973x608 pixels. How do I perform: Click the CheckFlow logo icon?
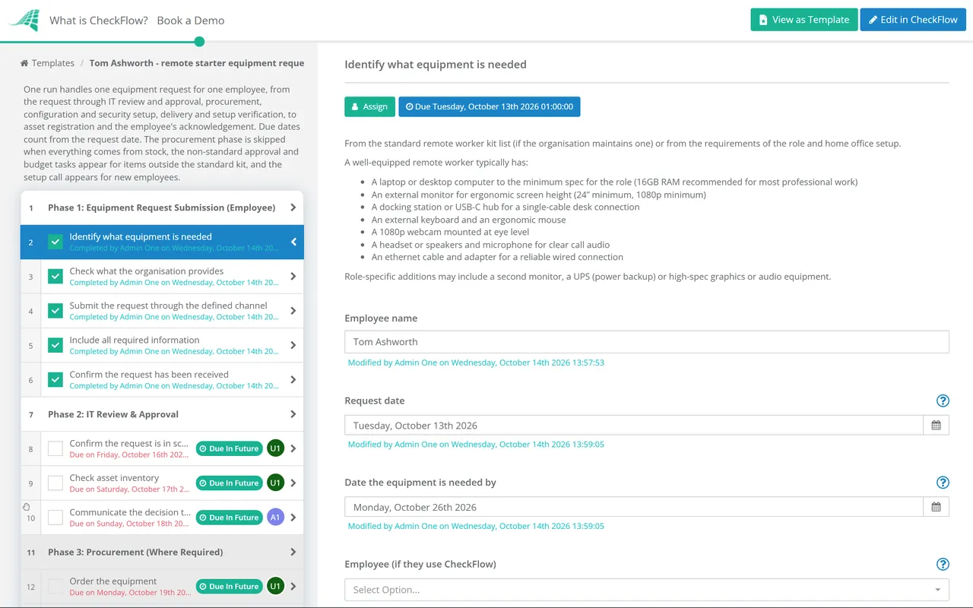pos(24,21)
